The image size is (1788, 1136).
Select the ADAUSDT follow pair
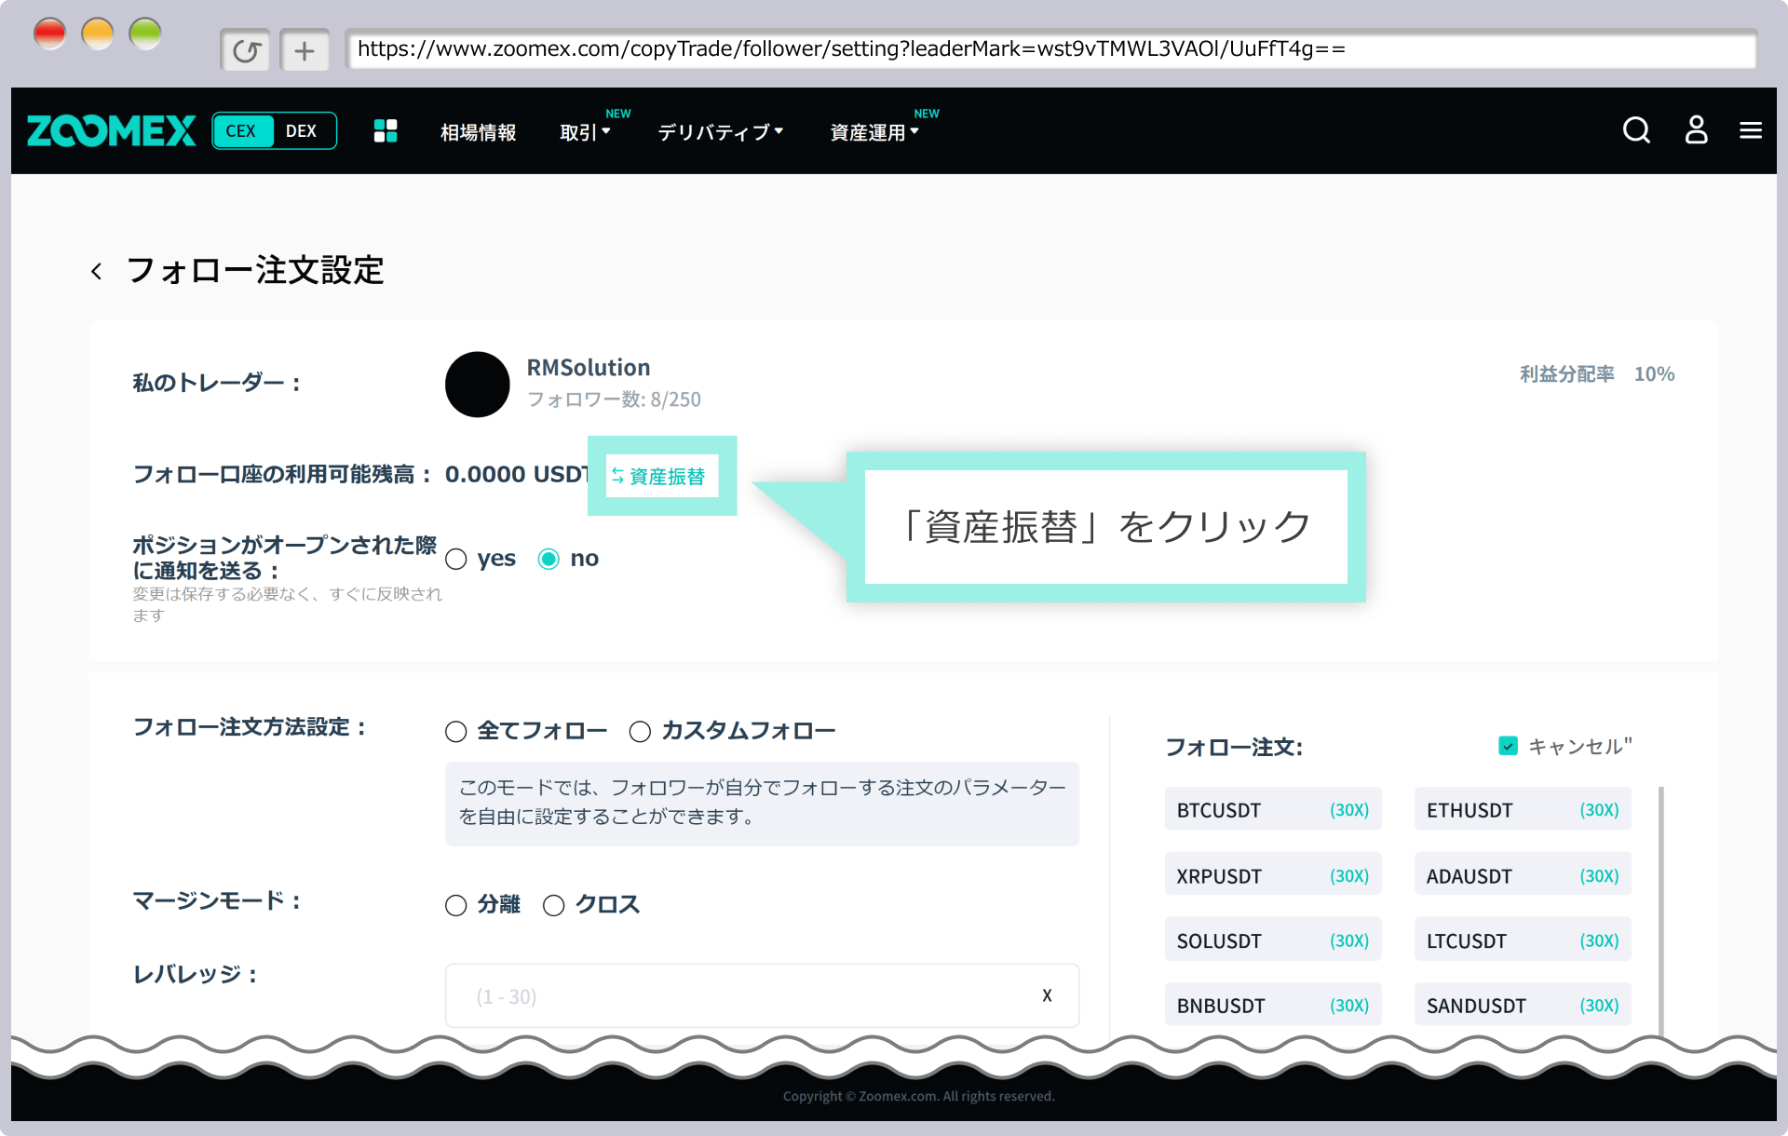coord(1523,875)
